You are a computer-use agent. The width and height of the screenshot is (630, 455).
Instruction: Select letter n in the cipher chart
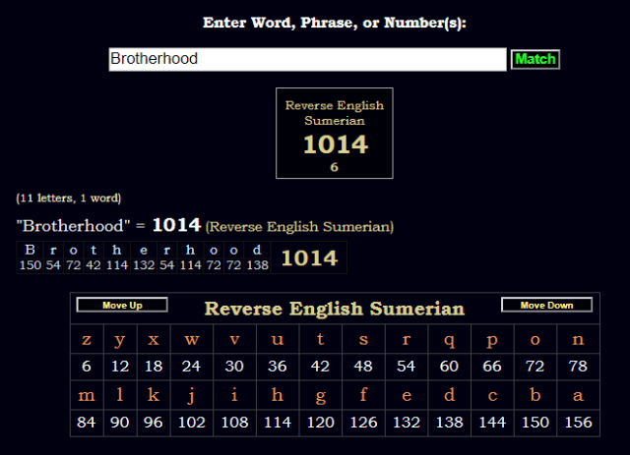579,340
